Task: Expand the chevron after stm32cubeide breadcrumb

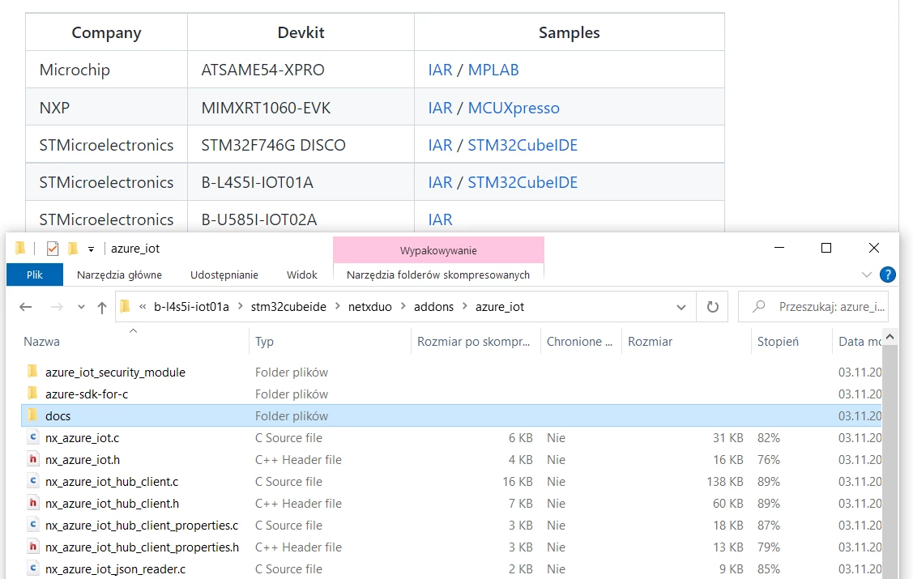Action: pyautogui.click(x=338, y=306)
